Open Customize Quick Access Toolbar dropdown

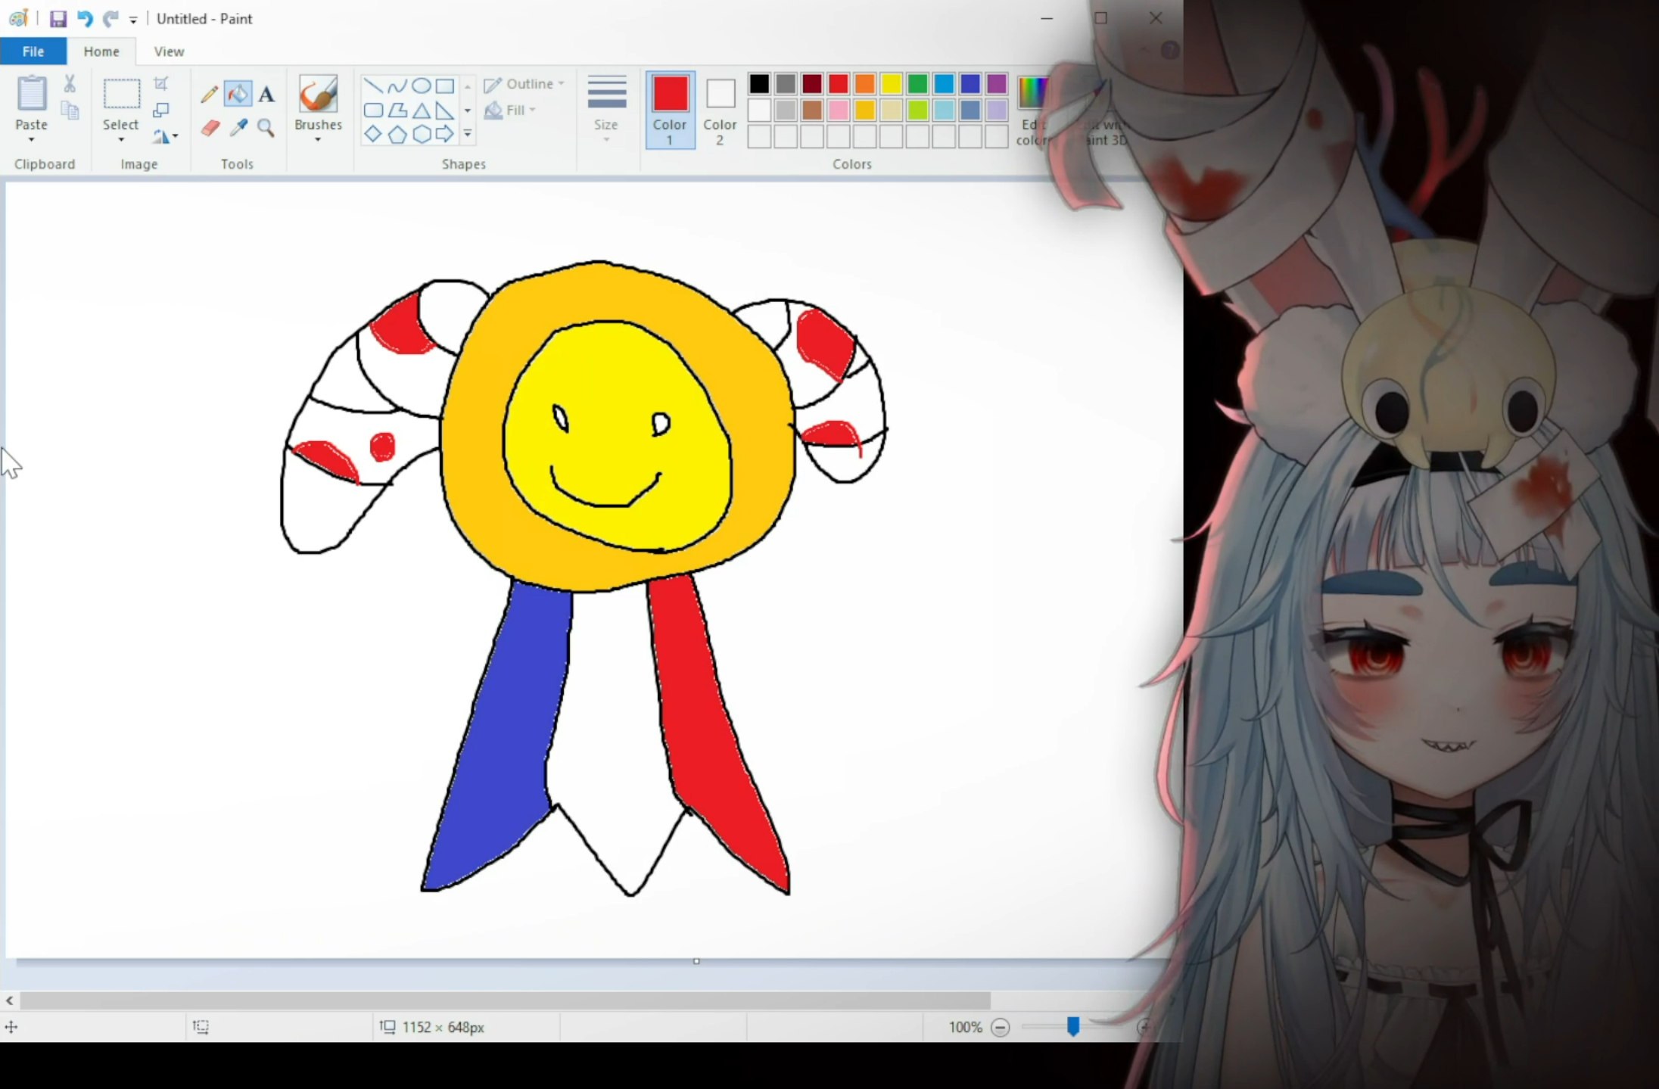pyautogui.click(x=133, y=20)
